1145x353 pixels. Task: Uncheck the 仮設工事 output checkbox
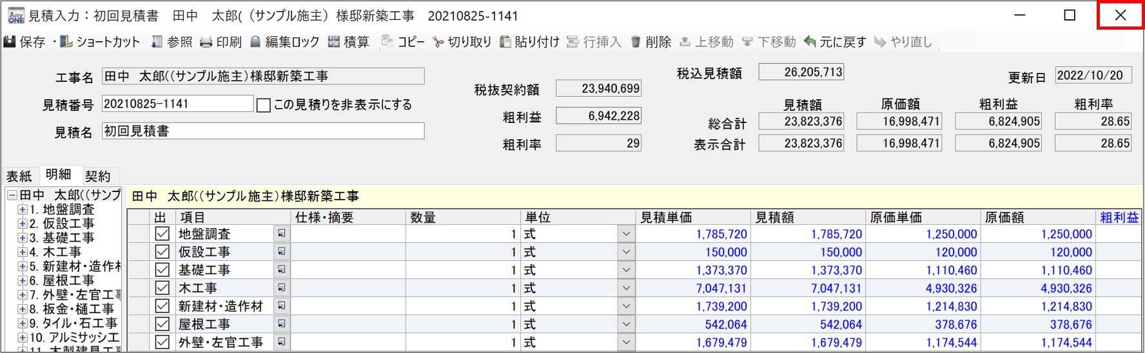coord(162,252)
